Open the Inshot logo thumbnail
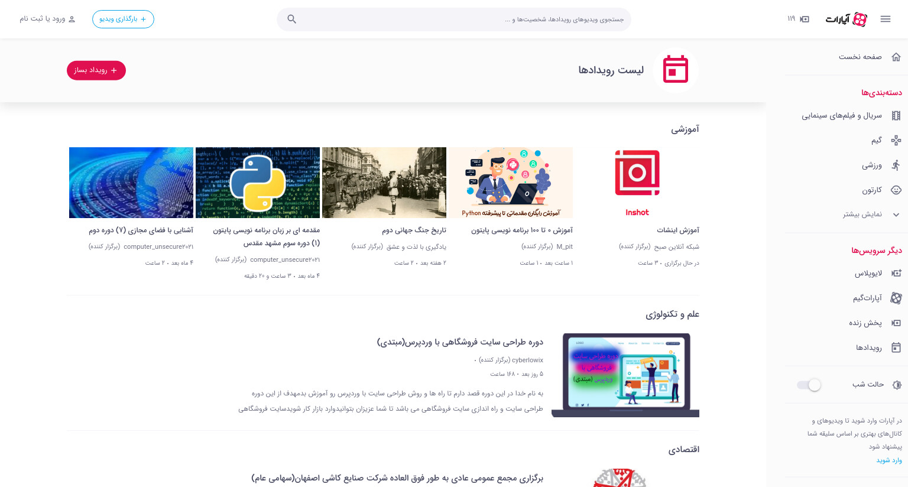908x487 pixels. click(x=637, y=183)
